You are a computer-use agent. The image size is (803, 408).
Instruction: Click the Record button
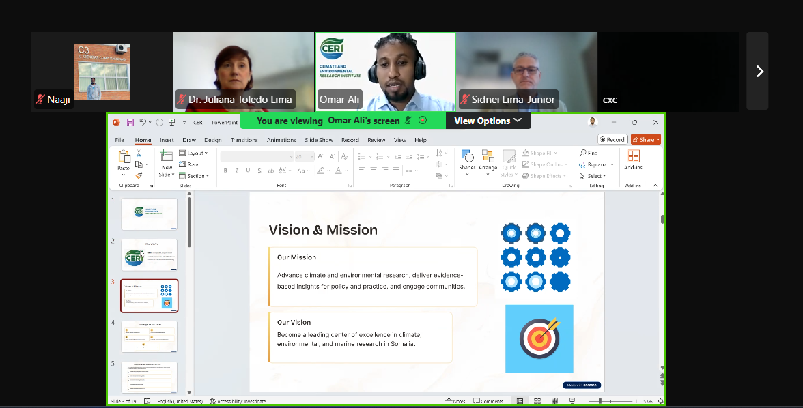coord(612,140)
